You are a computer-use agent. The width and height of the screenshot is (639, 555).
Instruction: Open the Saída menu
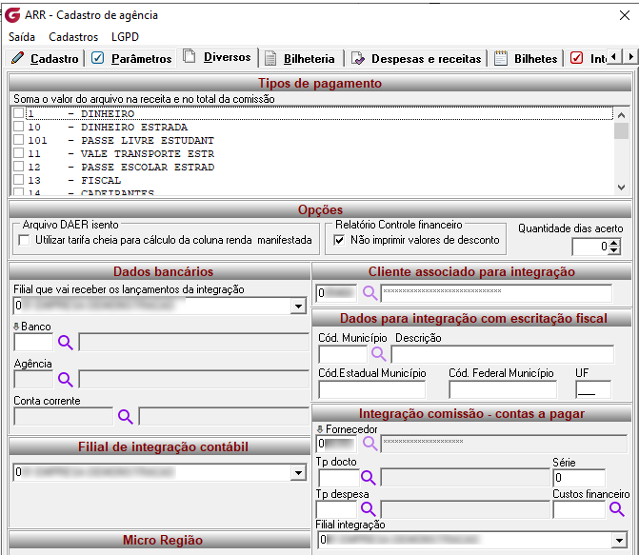click(22, 37)
